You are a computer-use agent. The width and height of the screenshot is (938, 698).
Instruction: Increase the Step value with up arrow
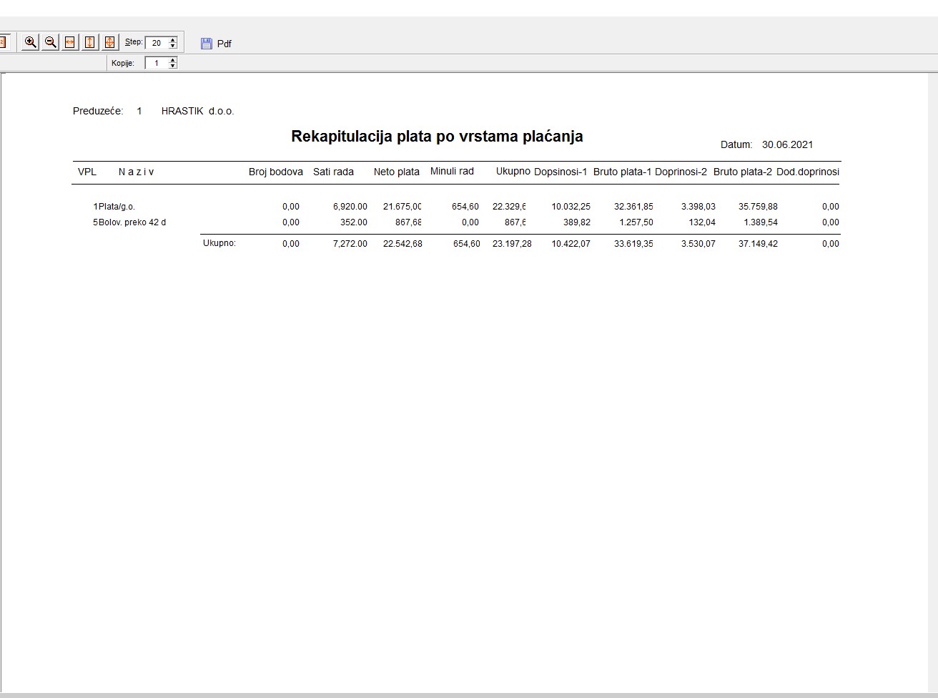click(x=173, y=40)
